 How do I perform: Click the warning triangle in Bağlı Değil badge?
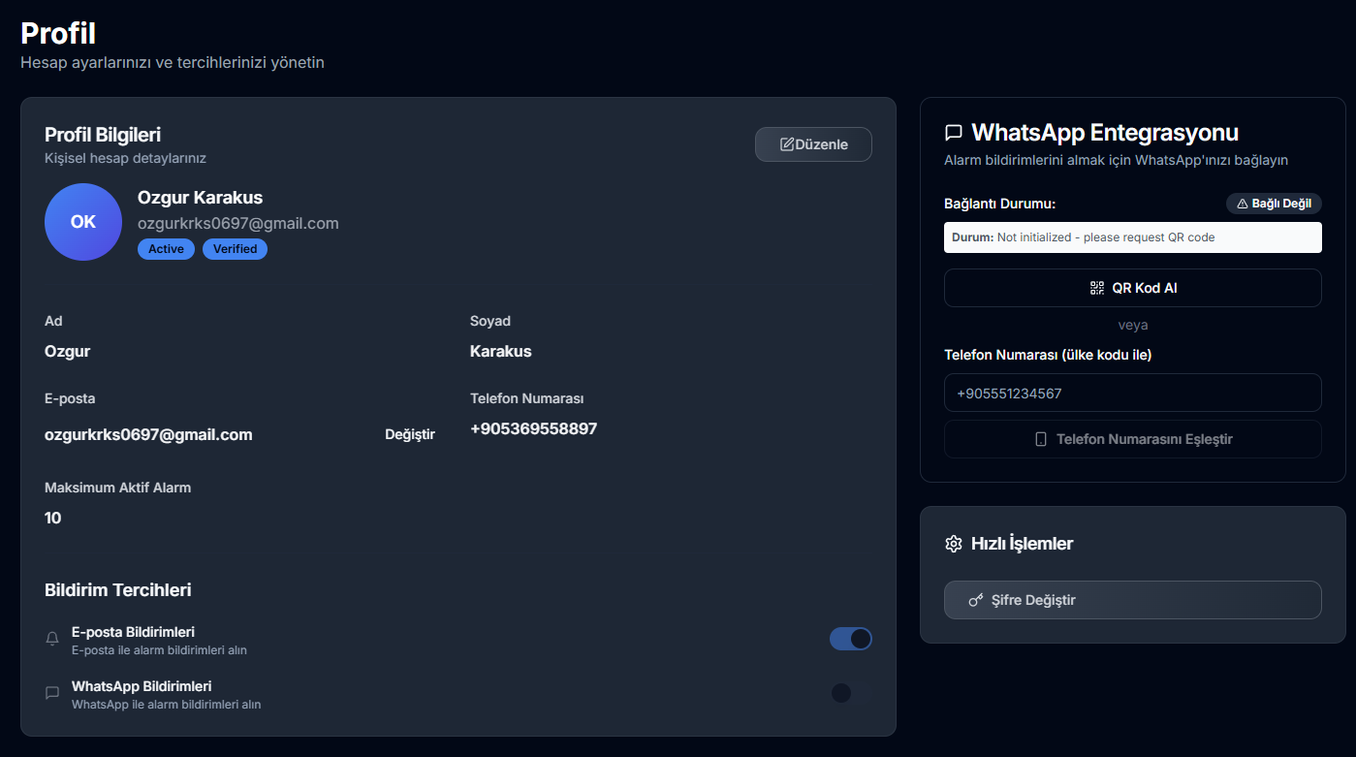point(1242,203)
